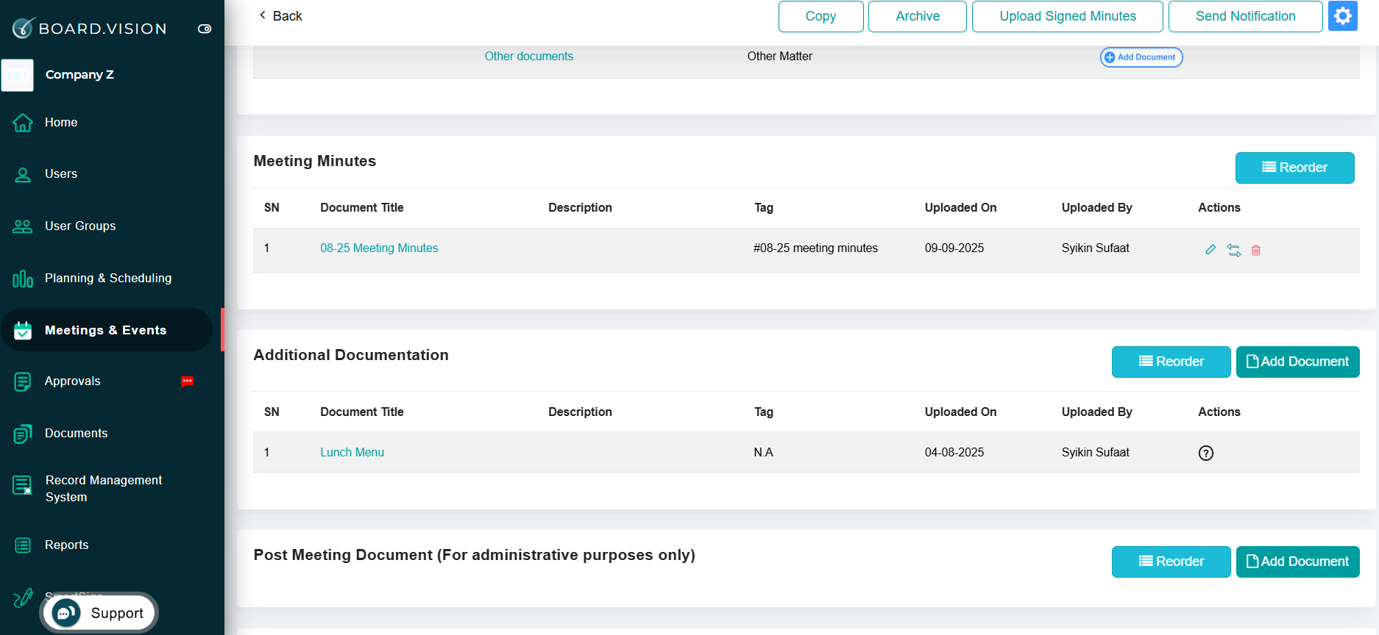Viewport: 1379px width, 635px height.
Task: Open the Other documents link
Action: click(528, 57)
